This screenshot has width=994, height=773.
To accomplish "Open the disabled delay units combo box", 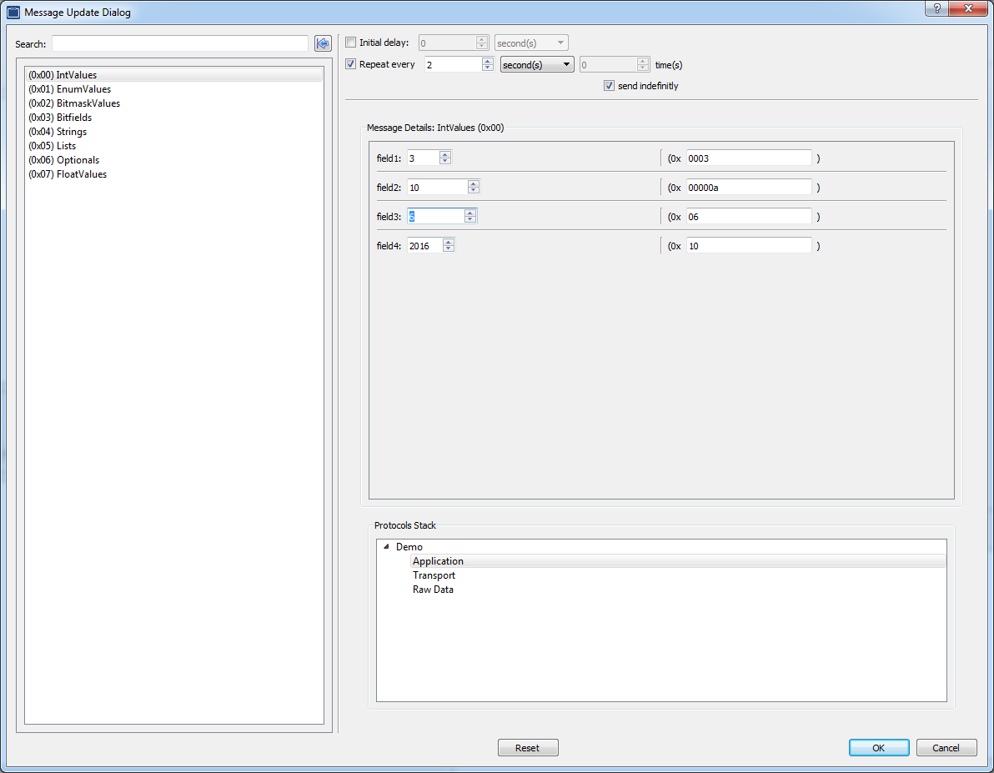I will (x=531, y=43).
